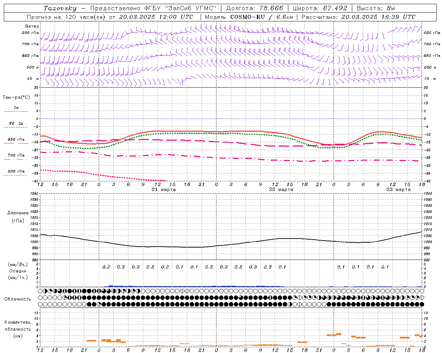This screenshot has width=442, height=353.
Task: Click the Долгота: 78.666 value
Action: (254, 8)
